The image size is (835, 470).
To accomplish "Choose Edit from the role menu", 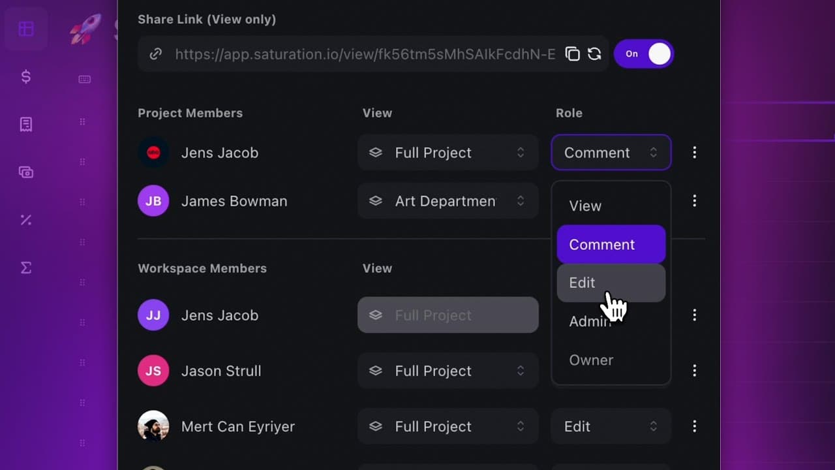I will [611, 283].
